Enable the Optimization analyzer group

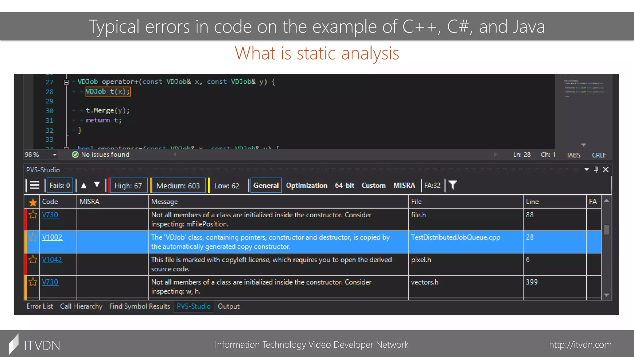point(306,185)
